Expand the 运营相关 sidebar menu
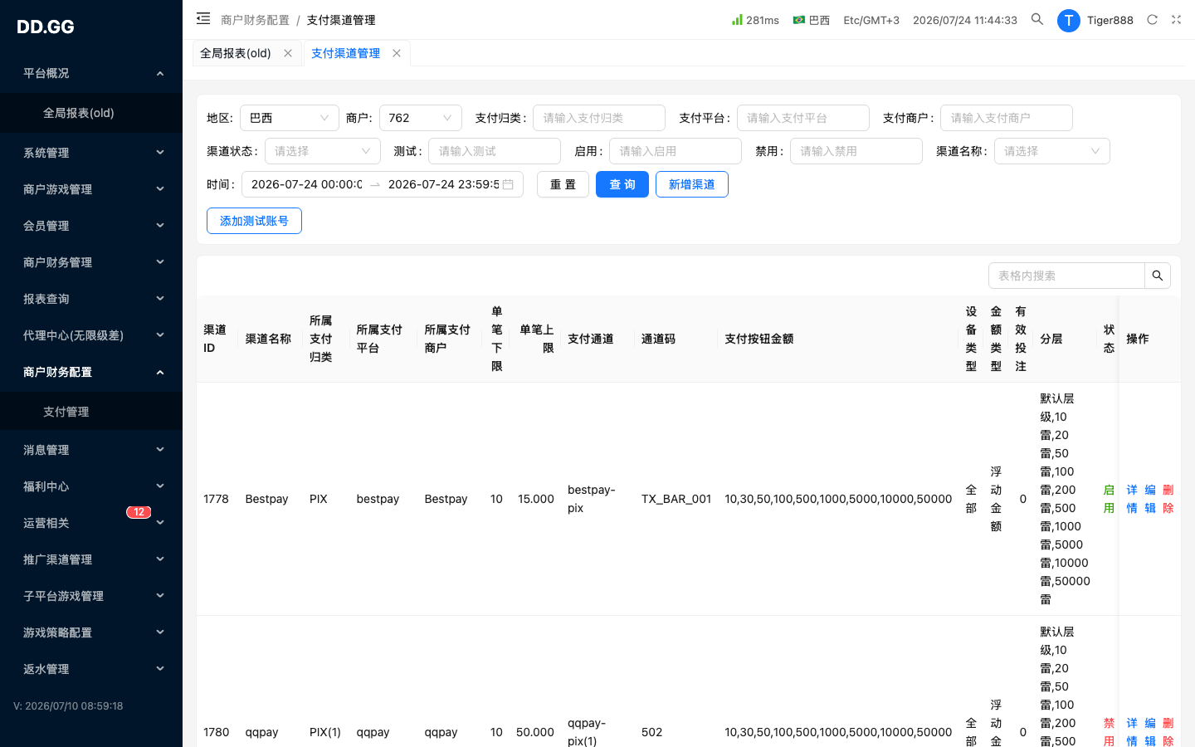This screenshot has height=747, width=1195. pyautogui.click(x=91, y=523)
